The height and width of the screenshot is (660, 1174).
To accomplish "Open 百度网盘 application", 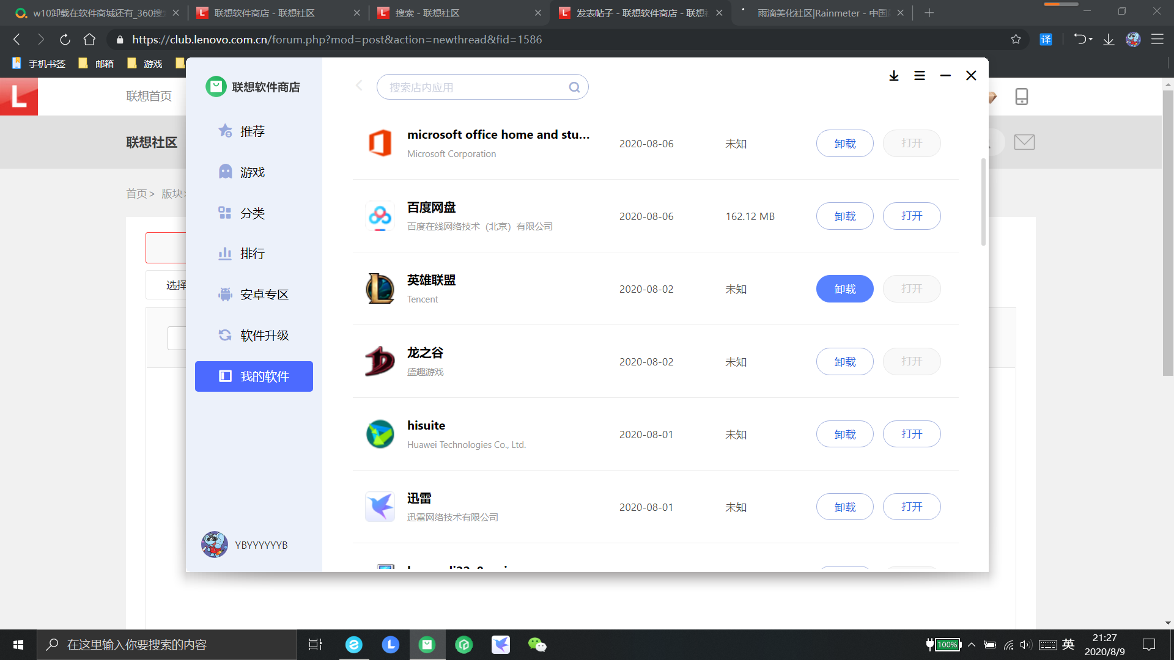I will 912,216.
